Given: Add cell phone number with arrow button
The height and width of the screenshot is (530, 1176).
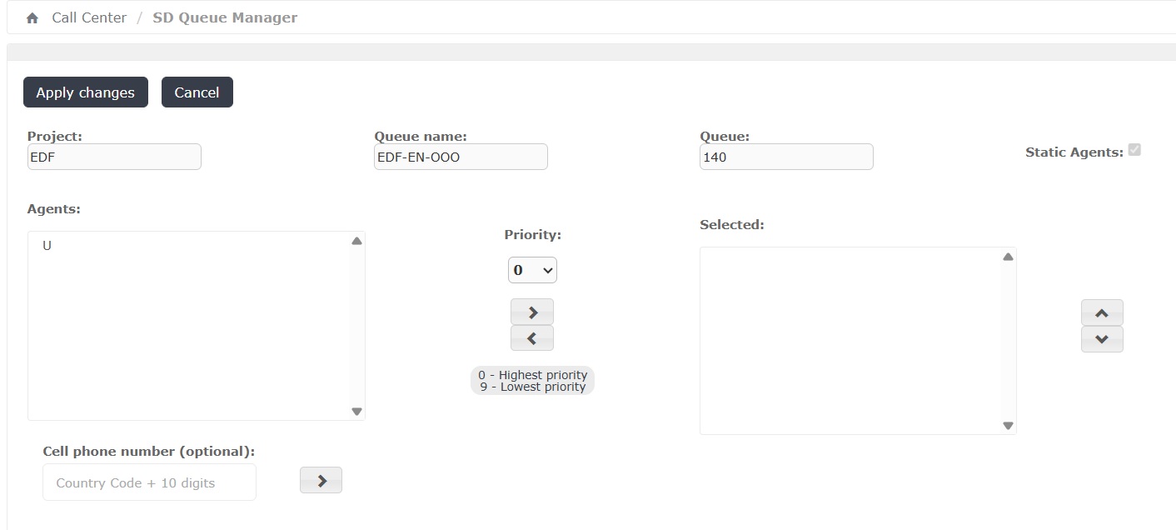Looking at the screenshot, I should click(x=321, y=480).
